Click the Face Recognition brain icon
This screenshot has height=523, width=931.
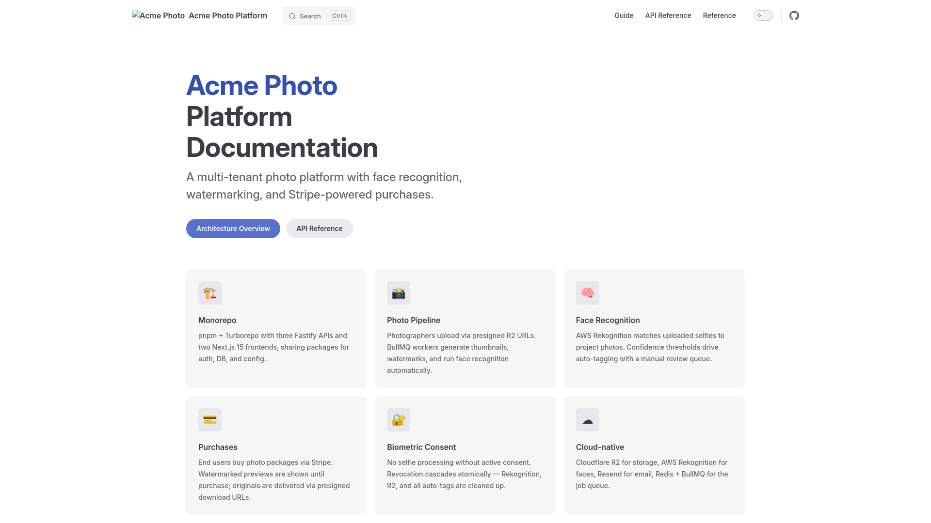click(x=588, y=293)
